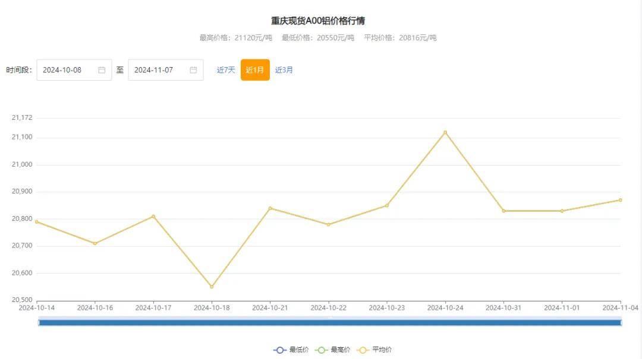This screenshot has width=642, height=359.
Task: Select the peak data point on 2024-10-24
Action: coord(443,132)
